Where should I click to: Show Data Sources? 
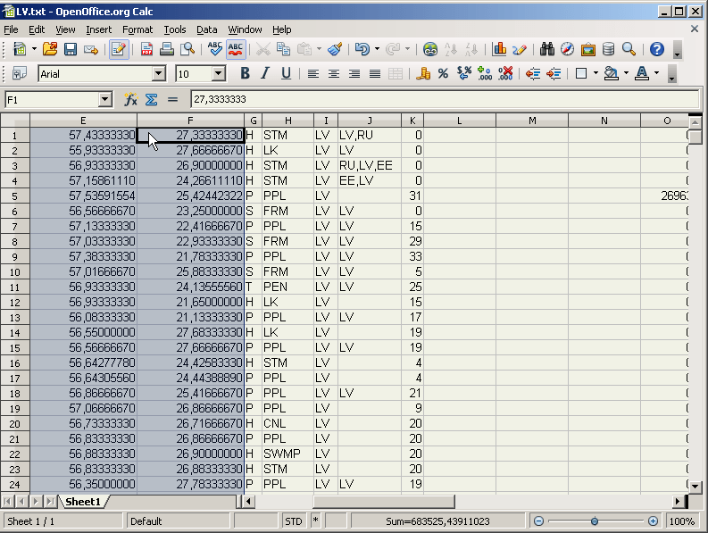point(608,49)
